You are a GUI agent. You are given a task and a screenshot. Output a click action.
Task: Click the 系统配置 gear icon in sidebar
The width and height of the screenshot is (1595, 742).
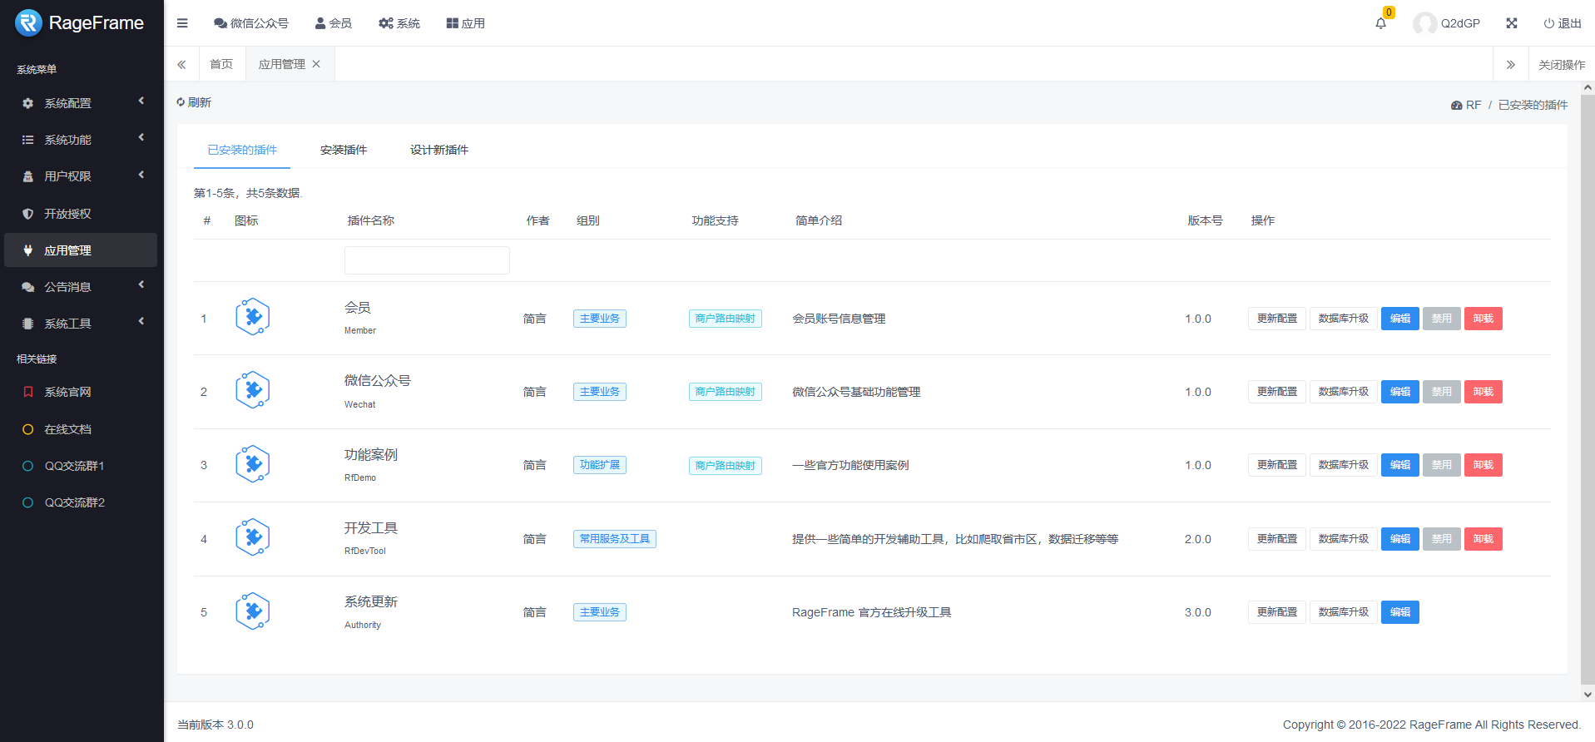28,103
